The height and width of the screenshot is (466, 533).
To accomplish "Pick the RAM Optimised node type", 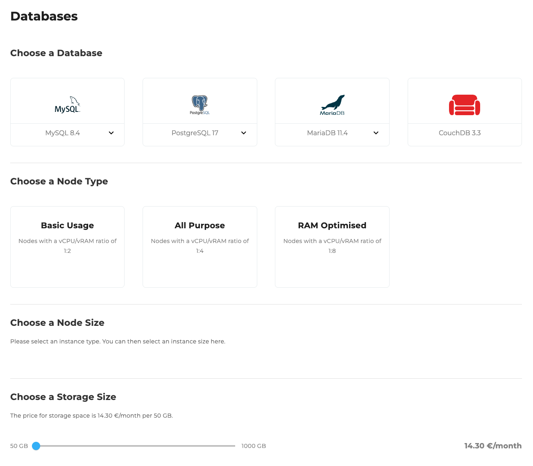I will pos(332,246).
